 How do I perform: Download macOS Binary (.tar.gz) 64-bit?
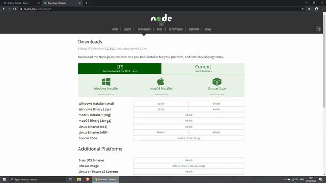click(189, 121)
